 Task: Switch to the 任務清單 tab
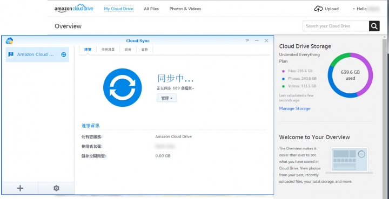coord(108,50)
